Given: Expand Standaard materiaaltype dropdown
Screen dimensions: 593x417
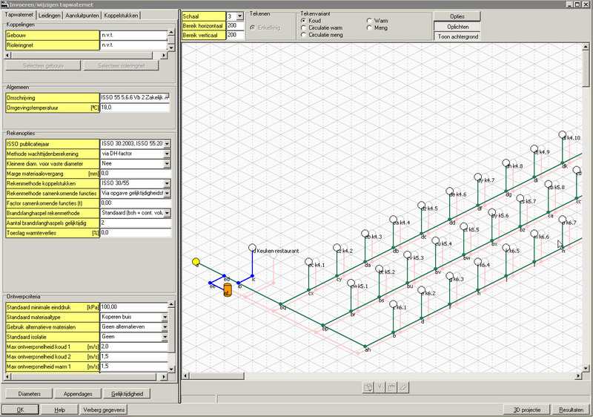Looking at the screenshot, I should (x=165, y=317).
